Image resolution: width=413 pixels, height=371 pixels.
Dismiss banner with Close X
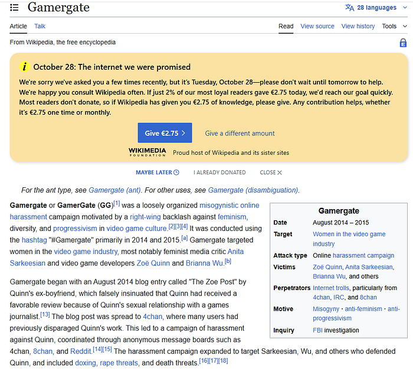tap(271, 173)
